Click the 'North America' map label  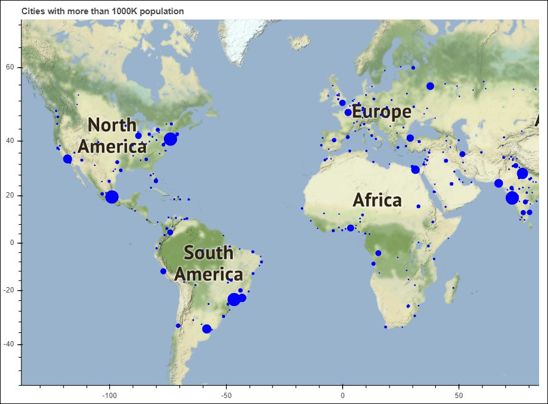[112, 135]
